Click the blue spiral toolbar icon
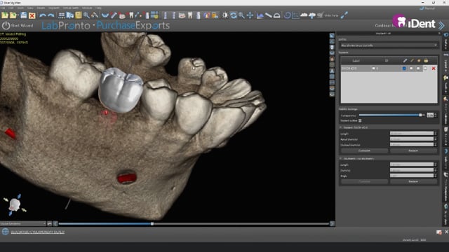Image resolution: width=449 pixels, height=252 pixels. [x=287, y=15]
